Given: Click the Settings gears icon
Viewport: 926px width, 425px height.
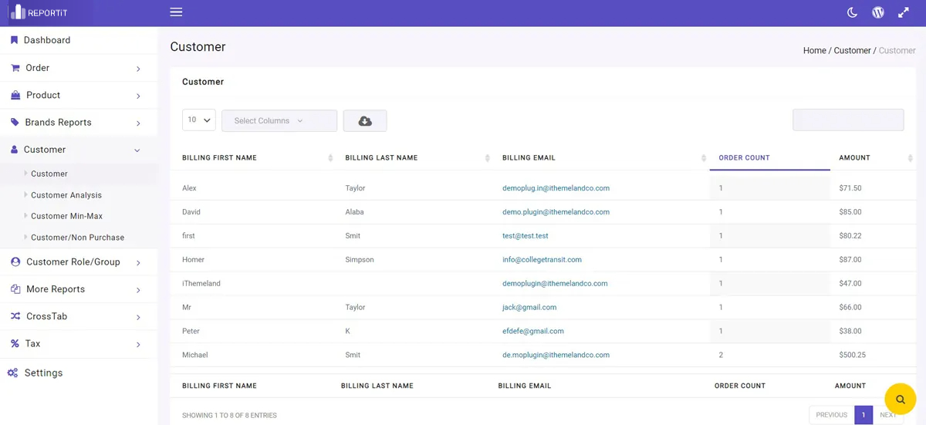Looking at the screenshot, I should point(12,373).
